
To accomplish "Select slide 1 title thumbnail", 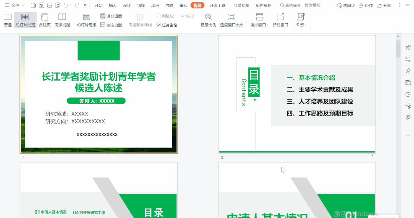I will tap(99, 94).
